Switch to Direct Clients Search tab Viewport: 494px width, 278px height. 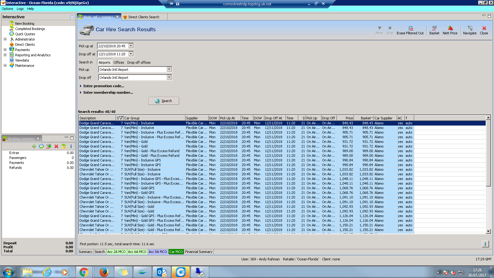(144, 17)
